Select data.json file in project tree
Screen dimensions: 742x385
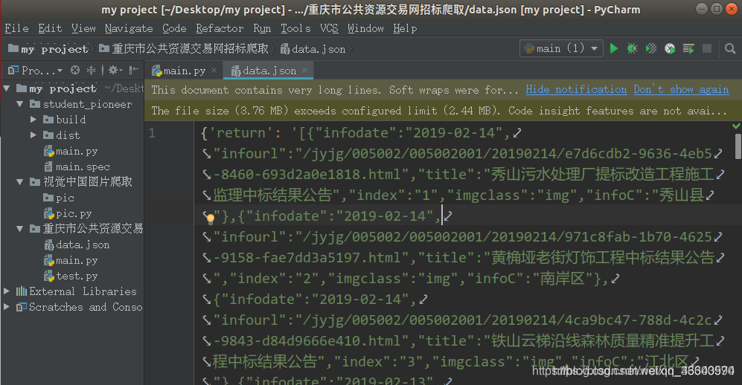[77, 245]
